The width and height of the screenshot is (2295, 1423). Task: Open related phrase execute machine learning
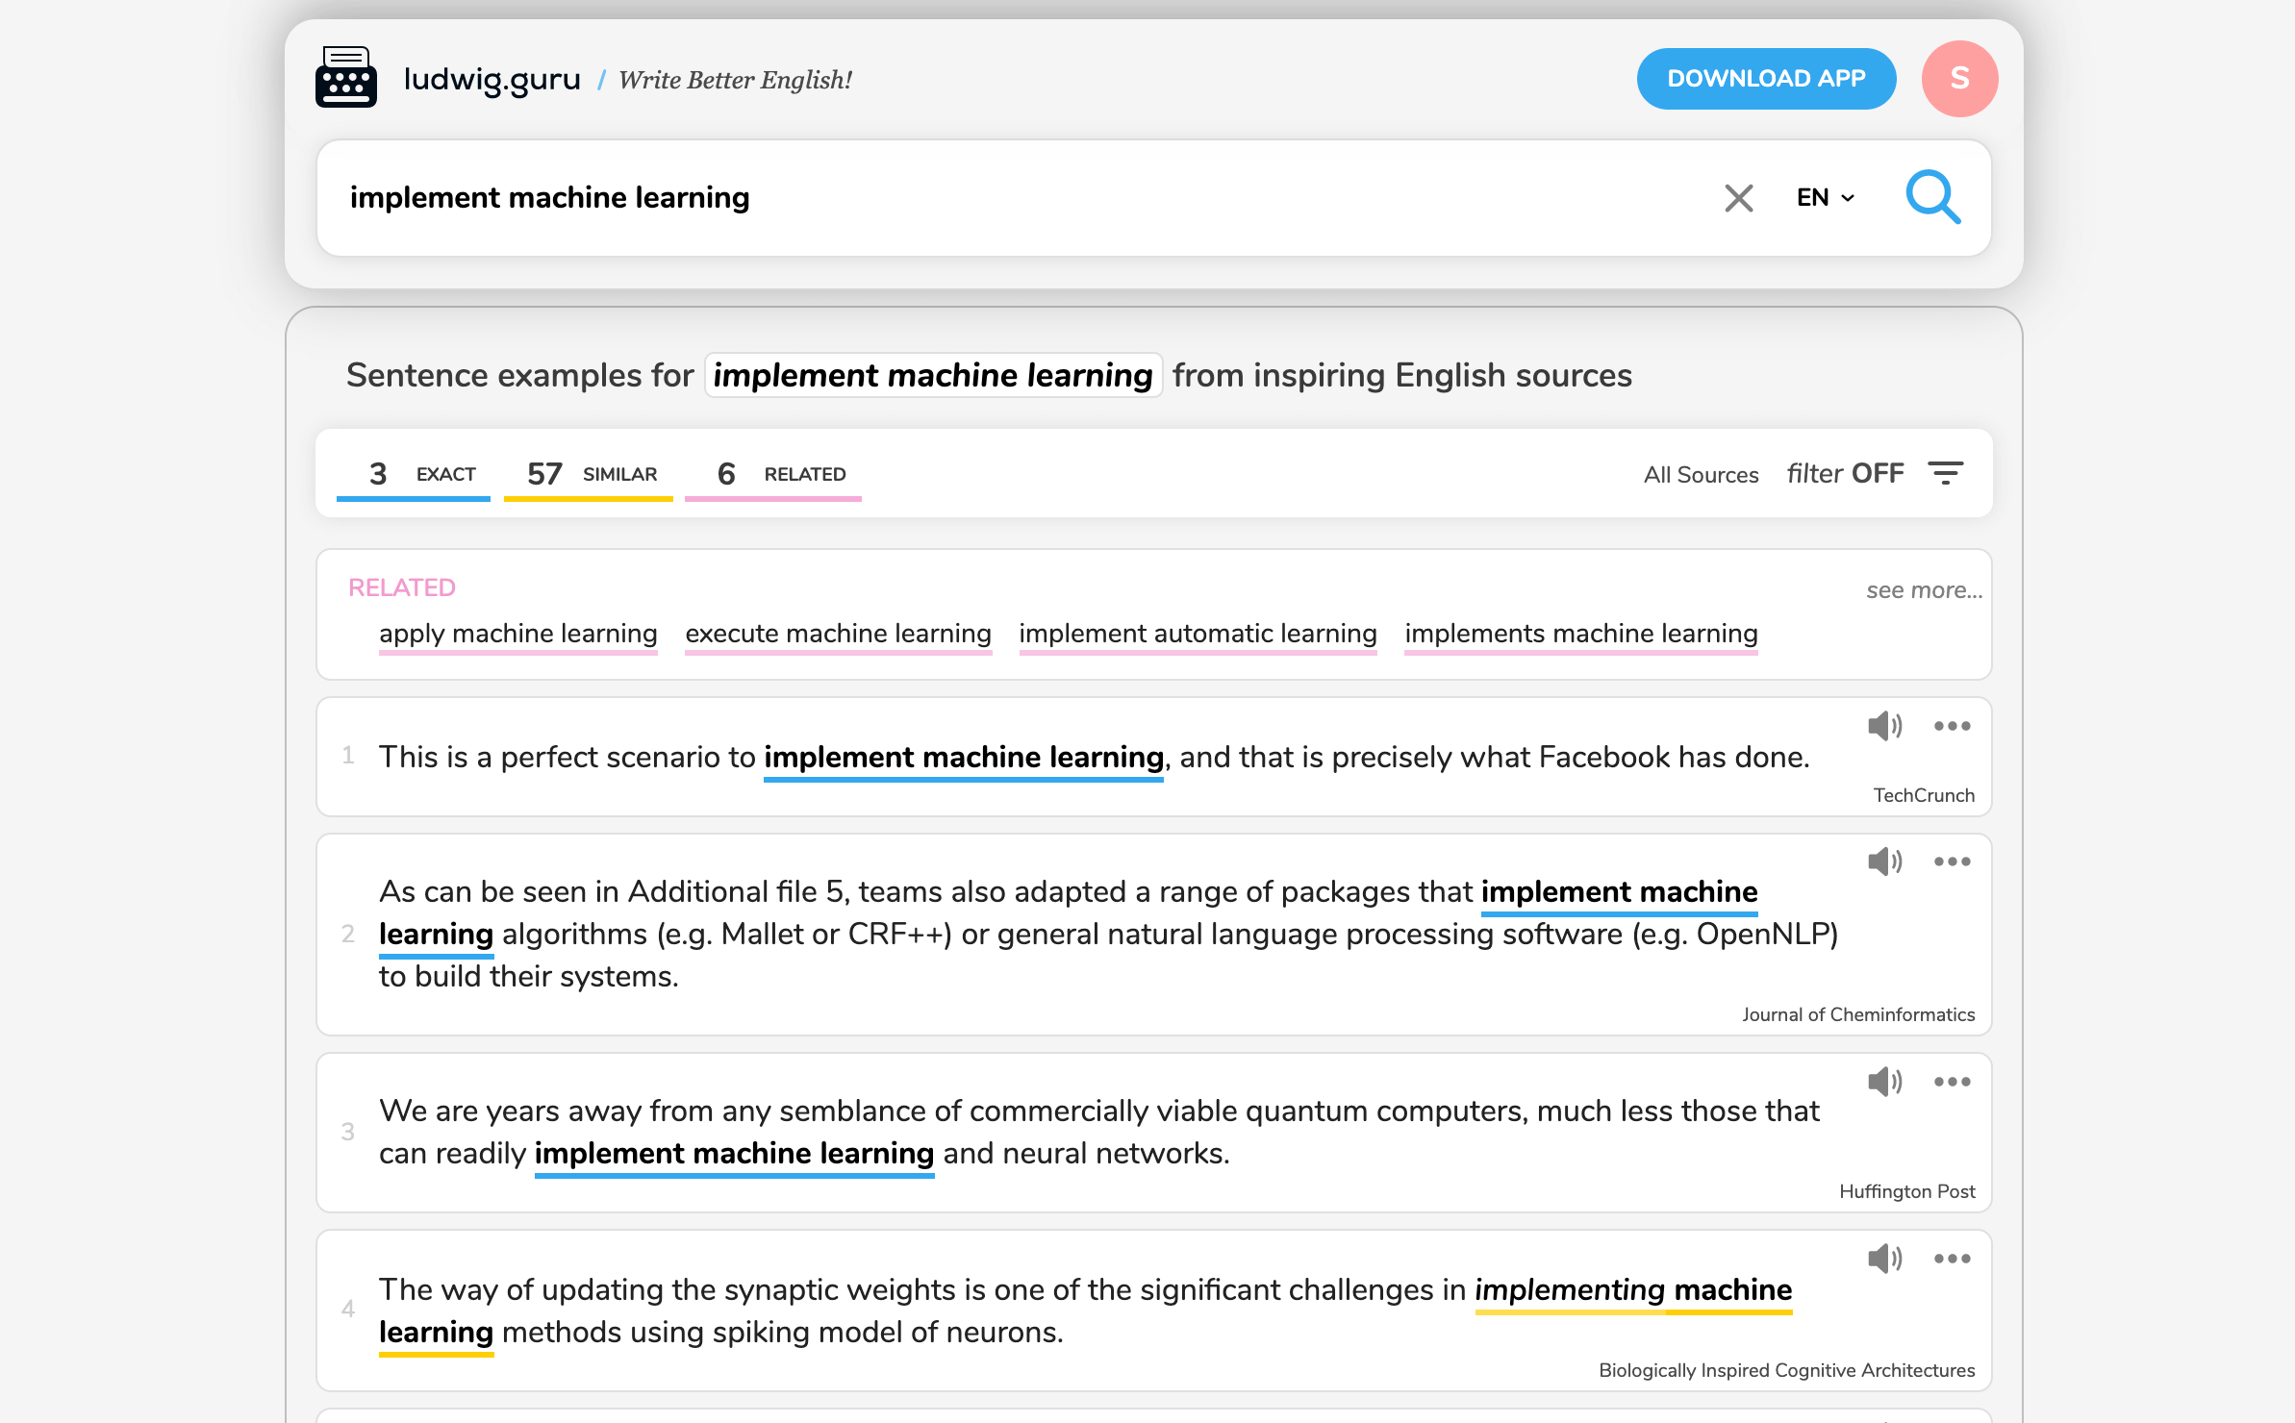(x=839, y=635)
